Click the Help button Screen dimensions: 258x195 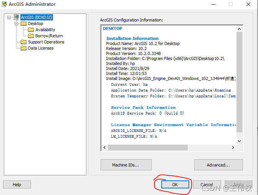[x=17, y=185]
